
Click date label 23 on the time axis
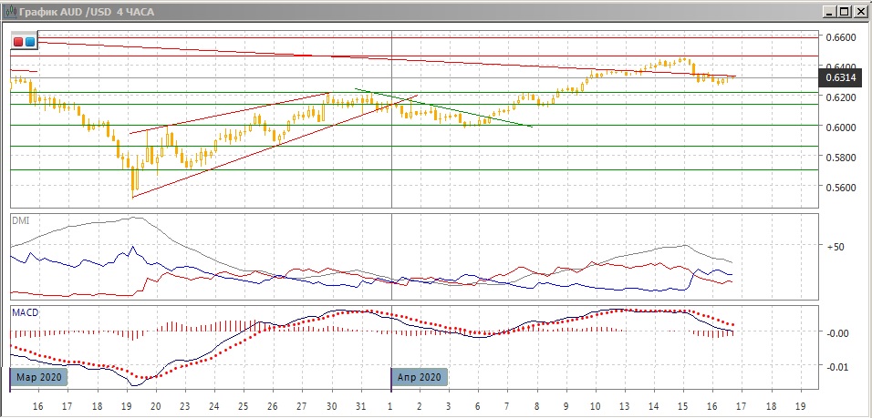click(184, 404)
